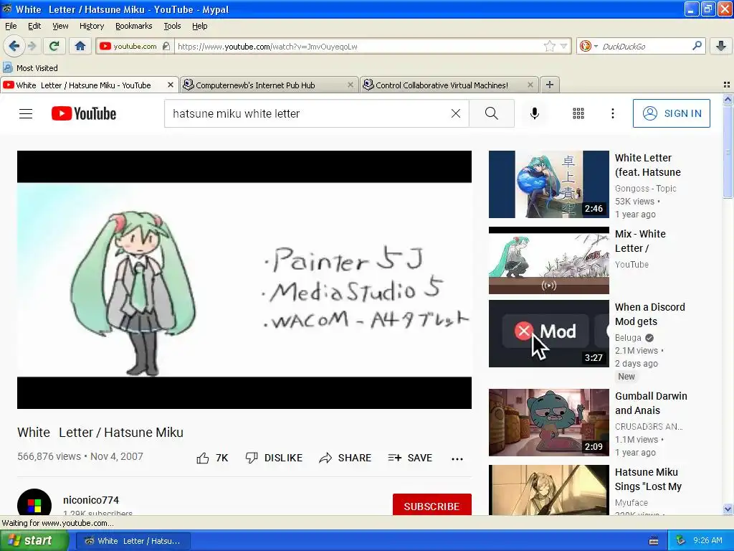
Task: Click the YouTube search magnifier button
Action: click(492, 113)
